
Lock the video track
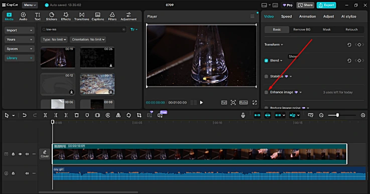tap(13, 154)
